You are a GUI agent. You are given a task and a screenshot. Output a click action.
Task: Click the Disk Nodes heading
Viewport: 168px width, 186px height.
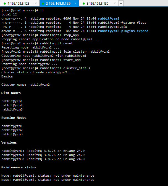pos(11,93)
